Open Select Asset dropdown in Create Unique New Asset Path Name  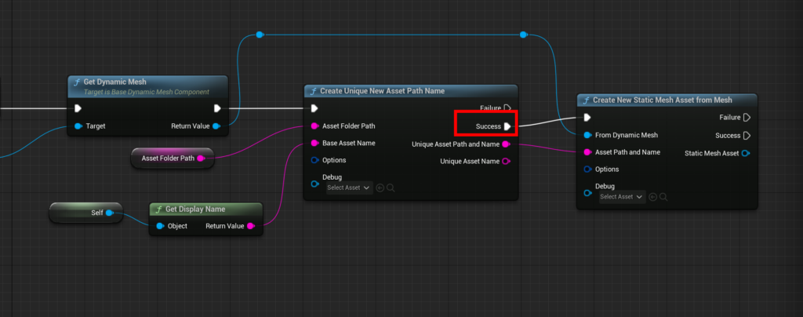point(349,188)
